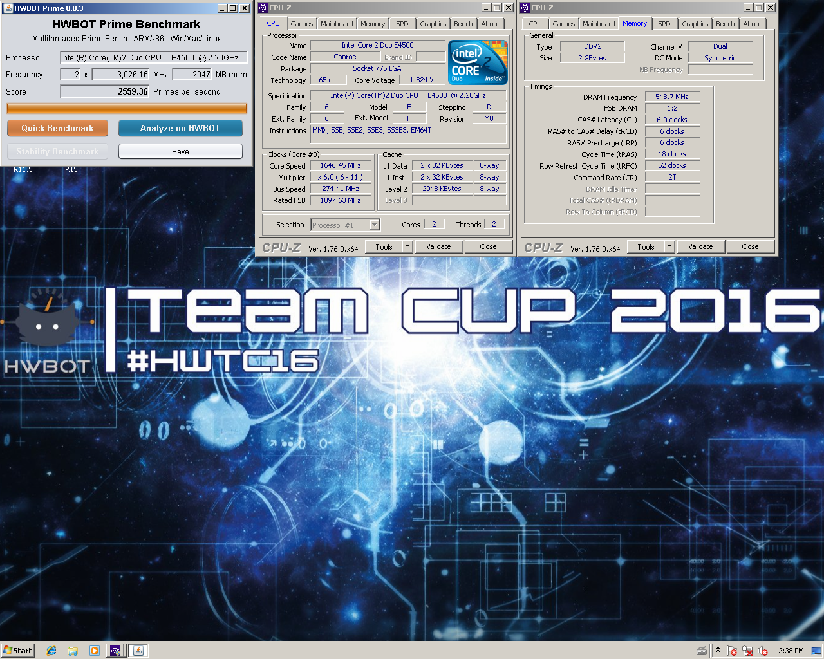
Task: Click Tools button in CPU-Z memory window
Action: coord(646,246)
